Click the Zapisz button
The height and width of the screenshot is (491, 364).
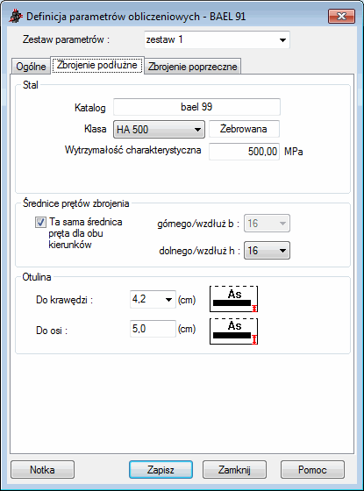point(161,470)
